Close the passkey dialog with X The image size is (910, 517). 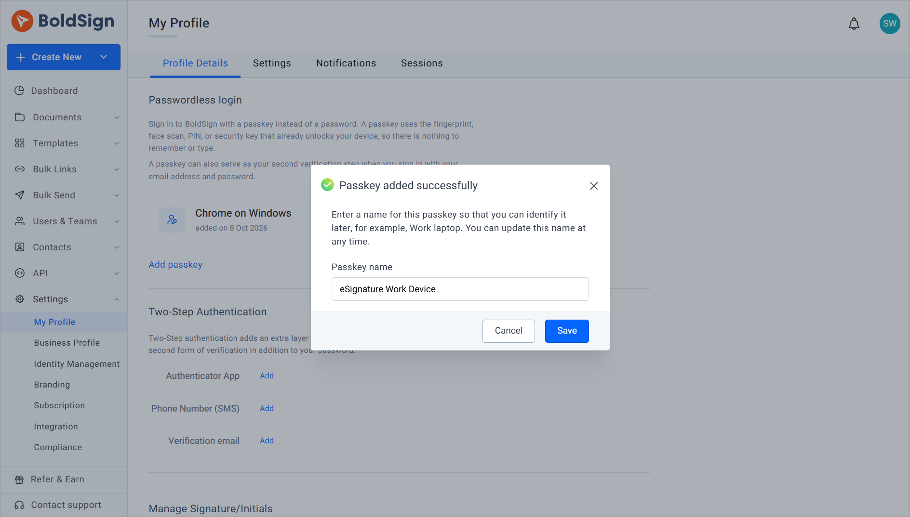pyautogui.click(x=594, y=186)
